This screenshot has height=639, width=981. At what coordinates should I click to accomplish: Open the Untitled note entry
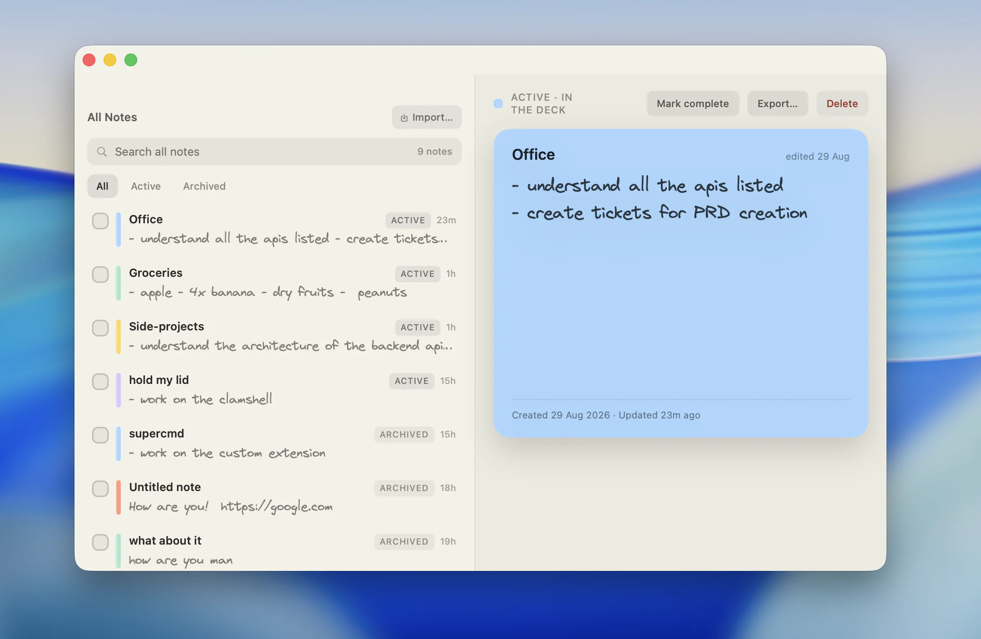pos(274,497)
